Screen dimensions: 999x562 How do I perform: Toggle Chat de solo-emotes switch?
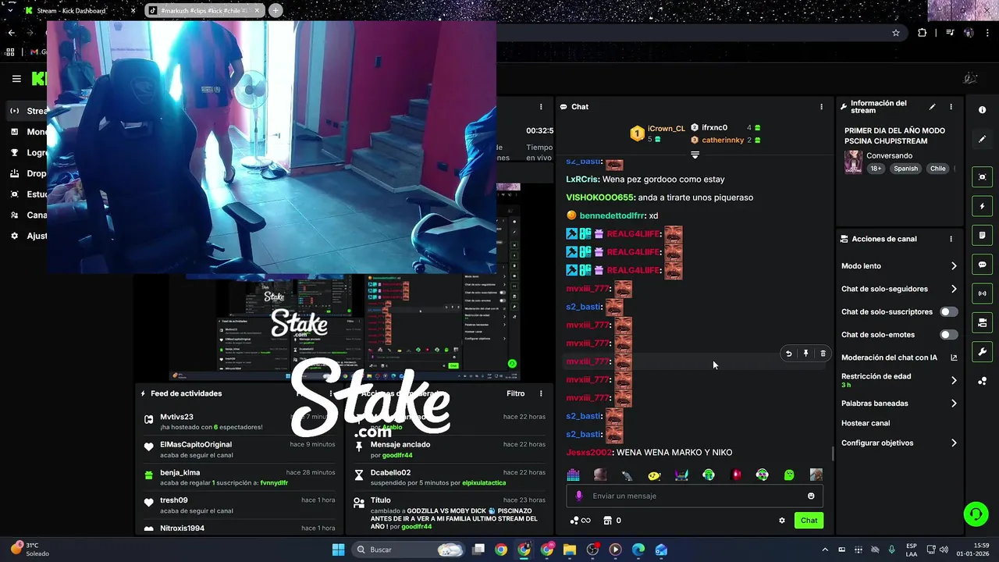(948, 335)
